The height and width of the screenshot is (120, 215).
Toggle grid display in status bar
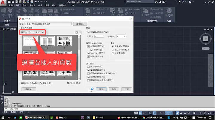[x=140, y=113]
